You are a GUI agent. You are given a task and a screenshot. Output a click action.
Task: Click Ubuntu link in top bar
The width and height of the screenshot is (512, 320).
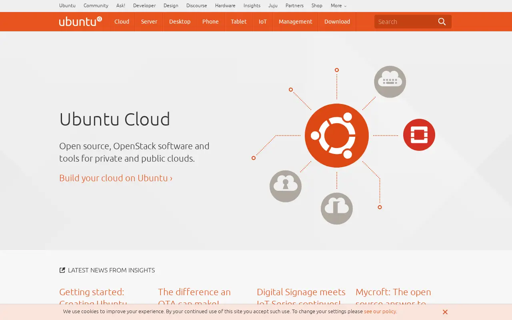(x=67, y=6)
